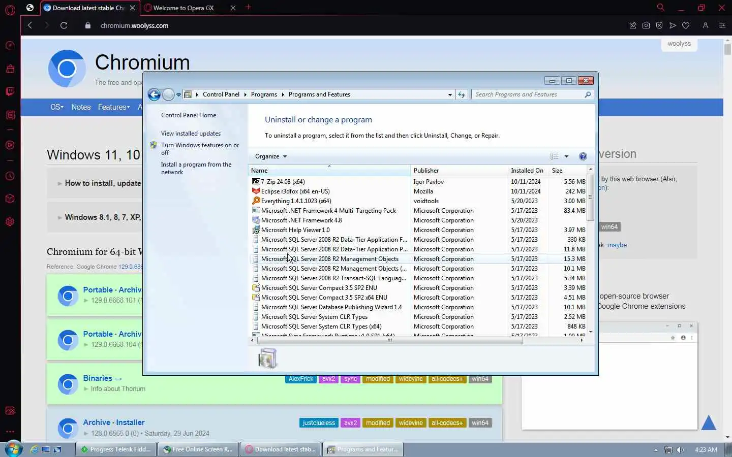
Task: Open recent pages dropdown next to forward button
Action: 178,95
